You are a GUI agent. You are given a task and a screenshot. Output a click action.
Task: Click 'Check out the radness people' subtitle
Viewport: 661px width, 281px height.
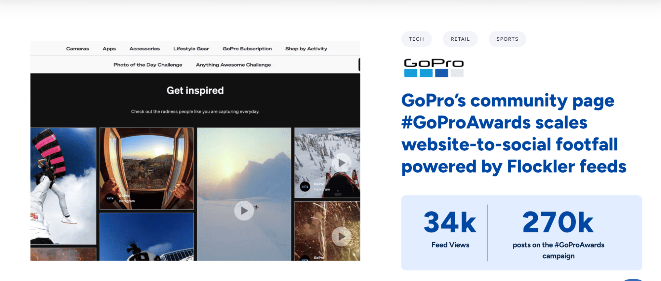coord(195,112)
